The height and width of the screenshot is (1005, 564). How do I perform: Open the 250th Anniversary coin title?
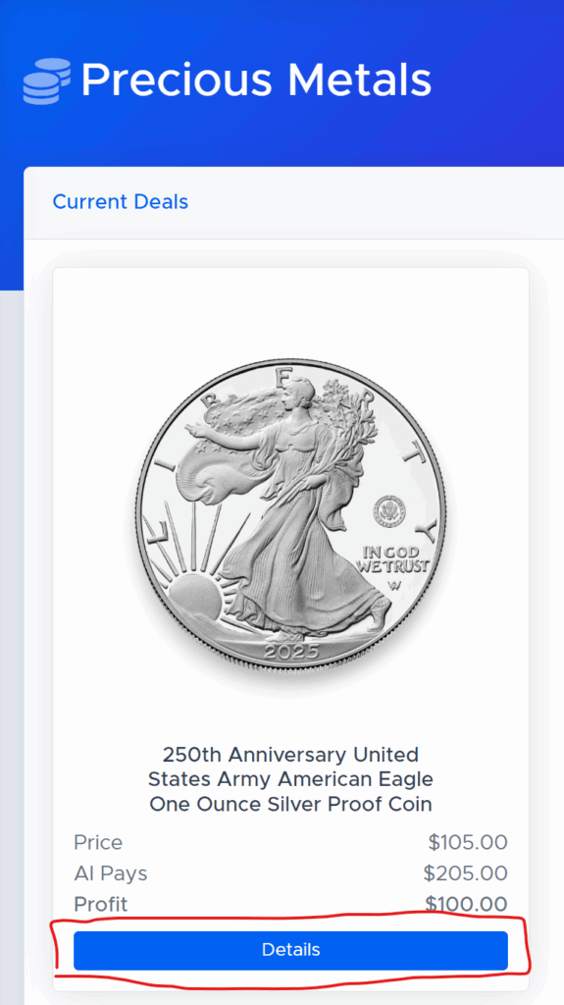291,778
